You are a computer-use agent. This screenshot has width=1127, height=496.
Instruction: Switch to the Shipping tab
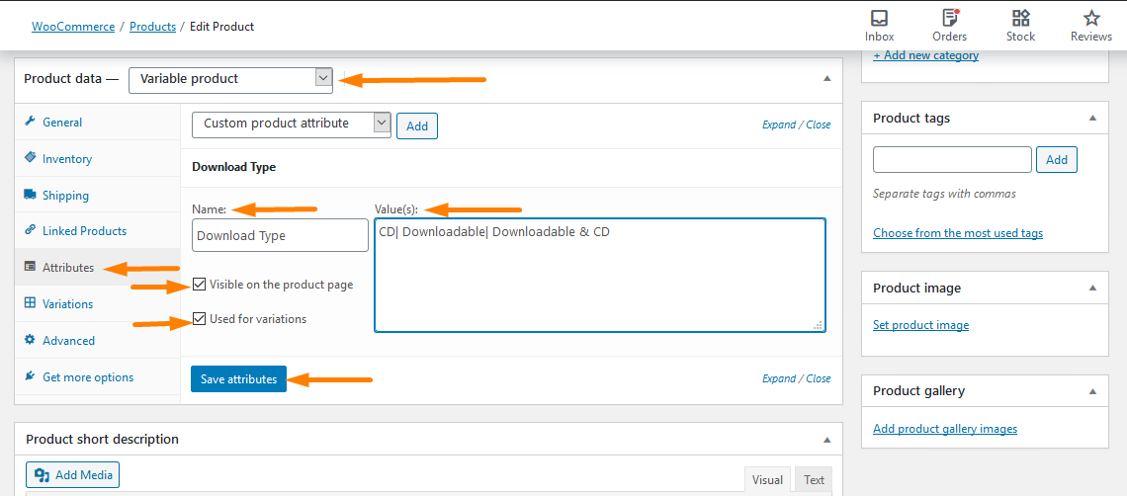coord(98,195)
